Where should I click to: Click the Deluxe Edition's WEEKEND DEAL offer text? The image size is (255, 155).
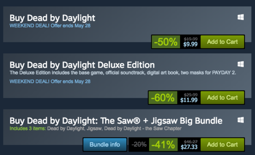[x=50, y=81]
